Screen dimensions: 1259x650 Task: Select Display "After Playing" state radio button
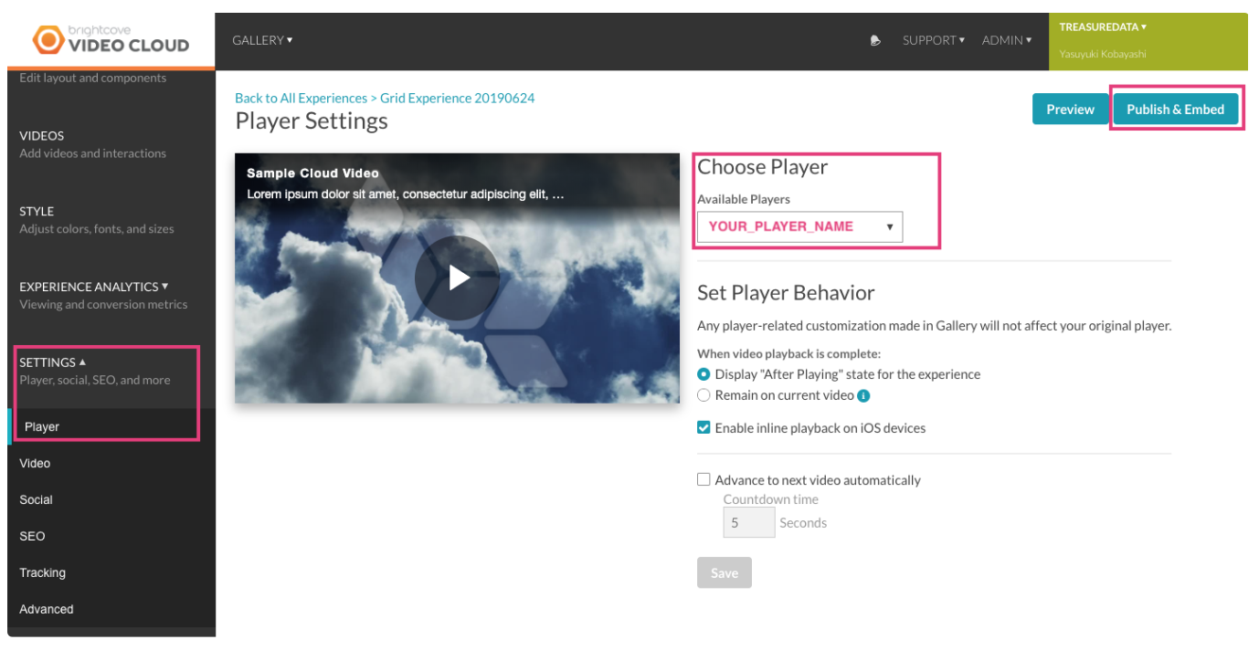click(704, 374)
